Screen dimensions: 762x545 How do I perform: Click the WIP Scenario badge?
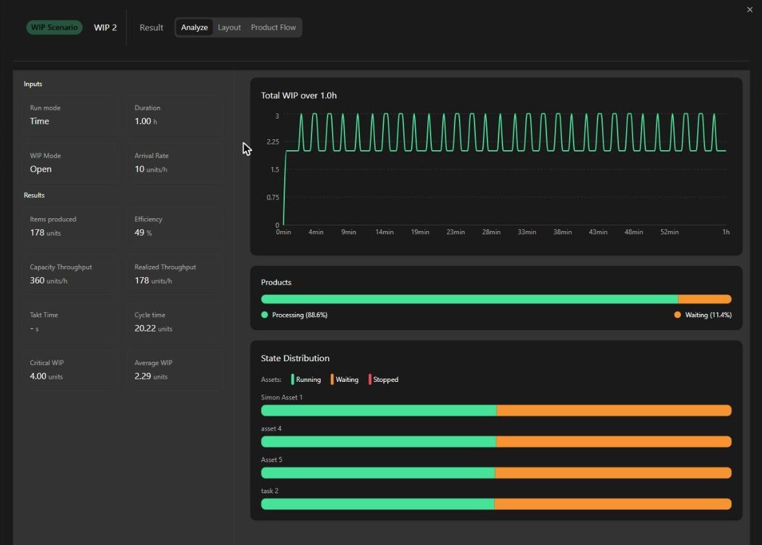(x=54, y=27)
